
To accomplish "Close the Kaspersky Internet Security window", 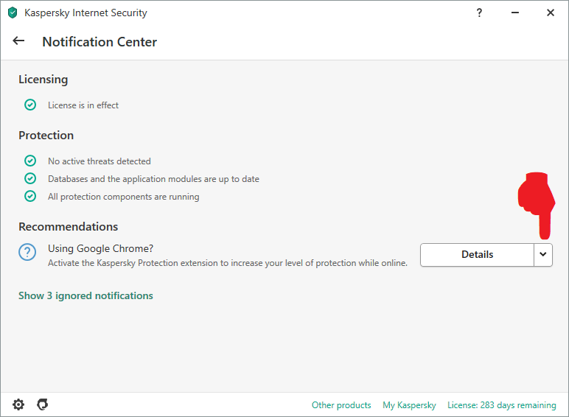I will 551,13.
